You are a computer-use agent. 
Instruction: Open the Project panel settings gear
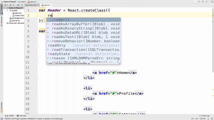[18, 5]
